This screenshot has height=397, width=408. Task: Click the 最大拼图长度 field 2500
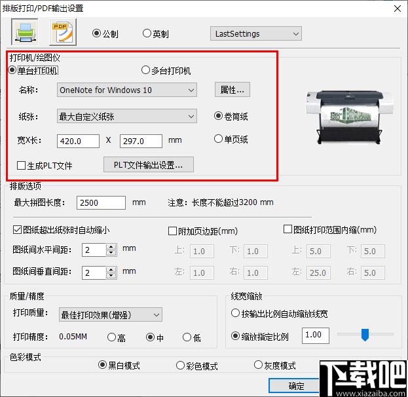102,203
